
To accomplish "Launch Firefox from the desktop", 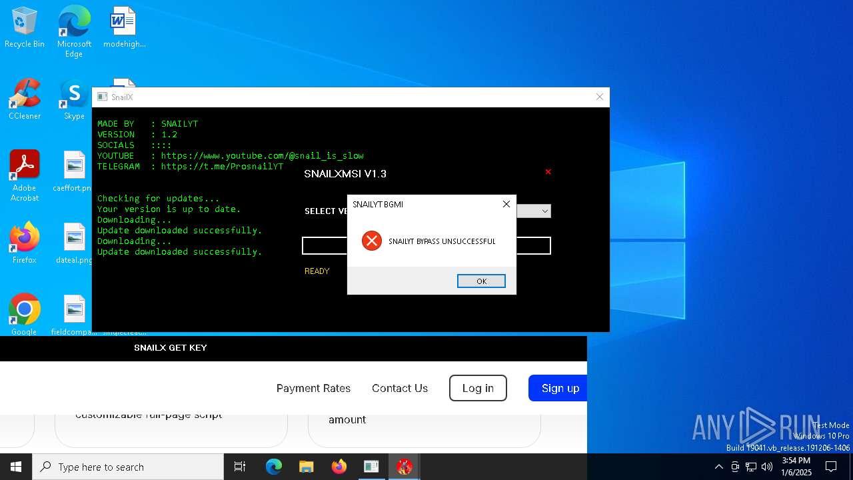I will click(25, 243).
